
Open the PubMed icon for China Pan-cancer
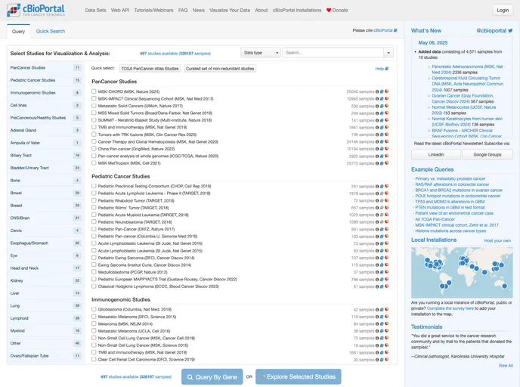point(382,149)
